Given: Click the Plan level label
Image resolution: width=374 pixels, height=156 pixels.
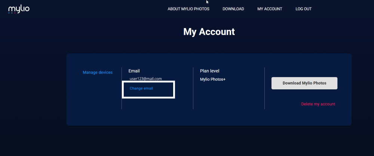Looking at the screenshot, I should tap(210, 71).
